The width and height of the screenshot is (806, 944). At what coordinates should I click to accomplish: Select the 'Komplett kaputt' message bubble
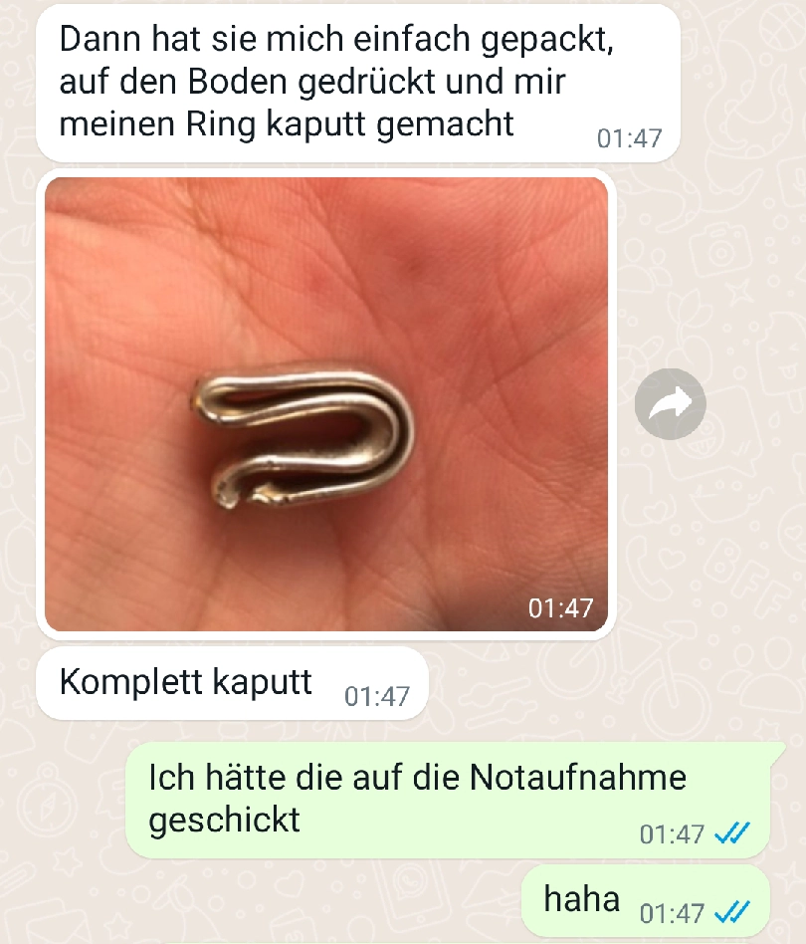(x=232, y=683)
